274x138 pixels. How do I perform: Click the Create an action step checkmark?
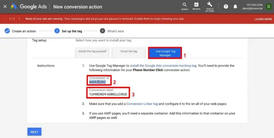click(7, 31)
